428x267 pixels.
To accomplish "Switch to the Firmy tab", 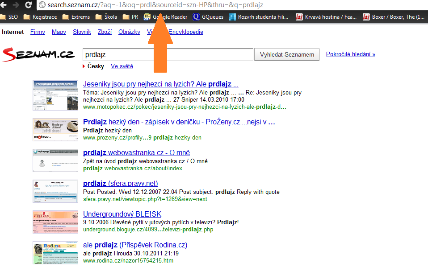I will point(38,32).
